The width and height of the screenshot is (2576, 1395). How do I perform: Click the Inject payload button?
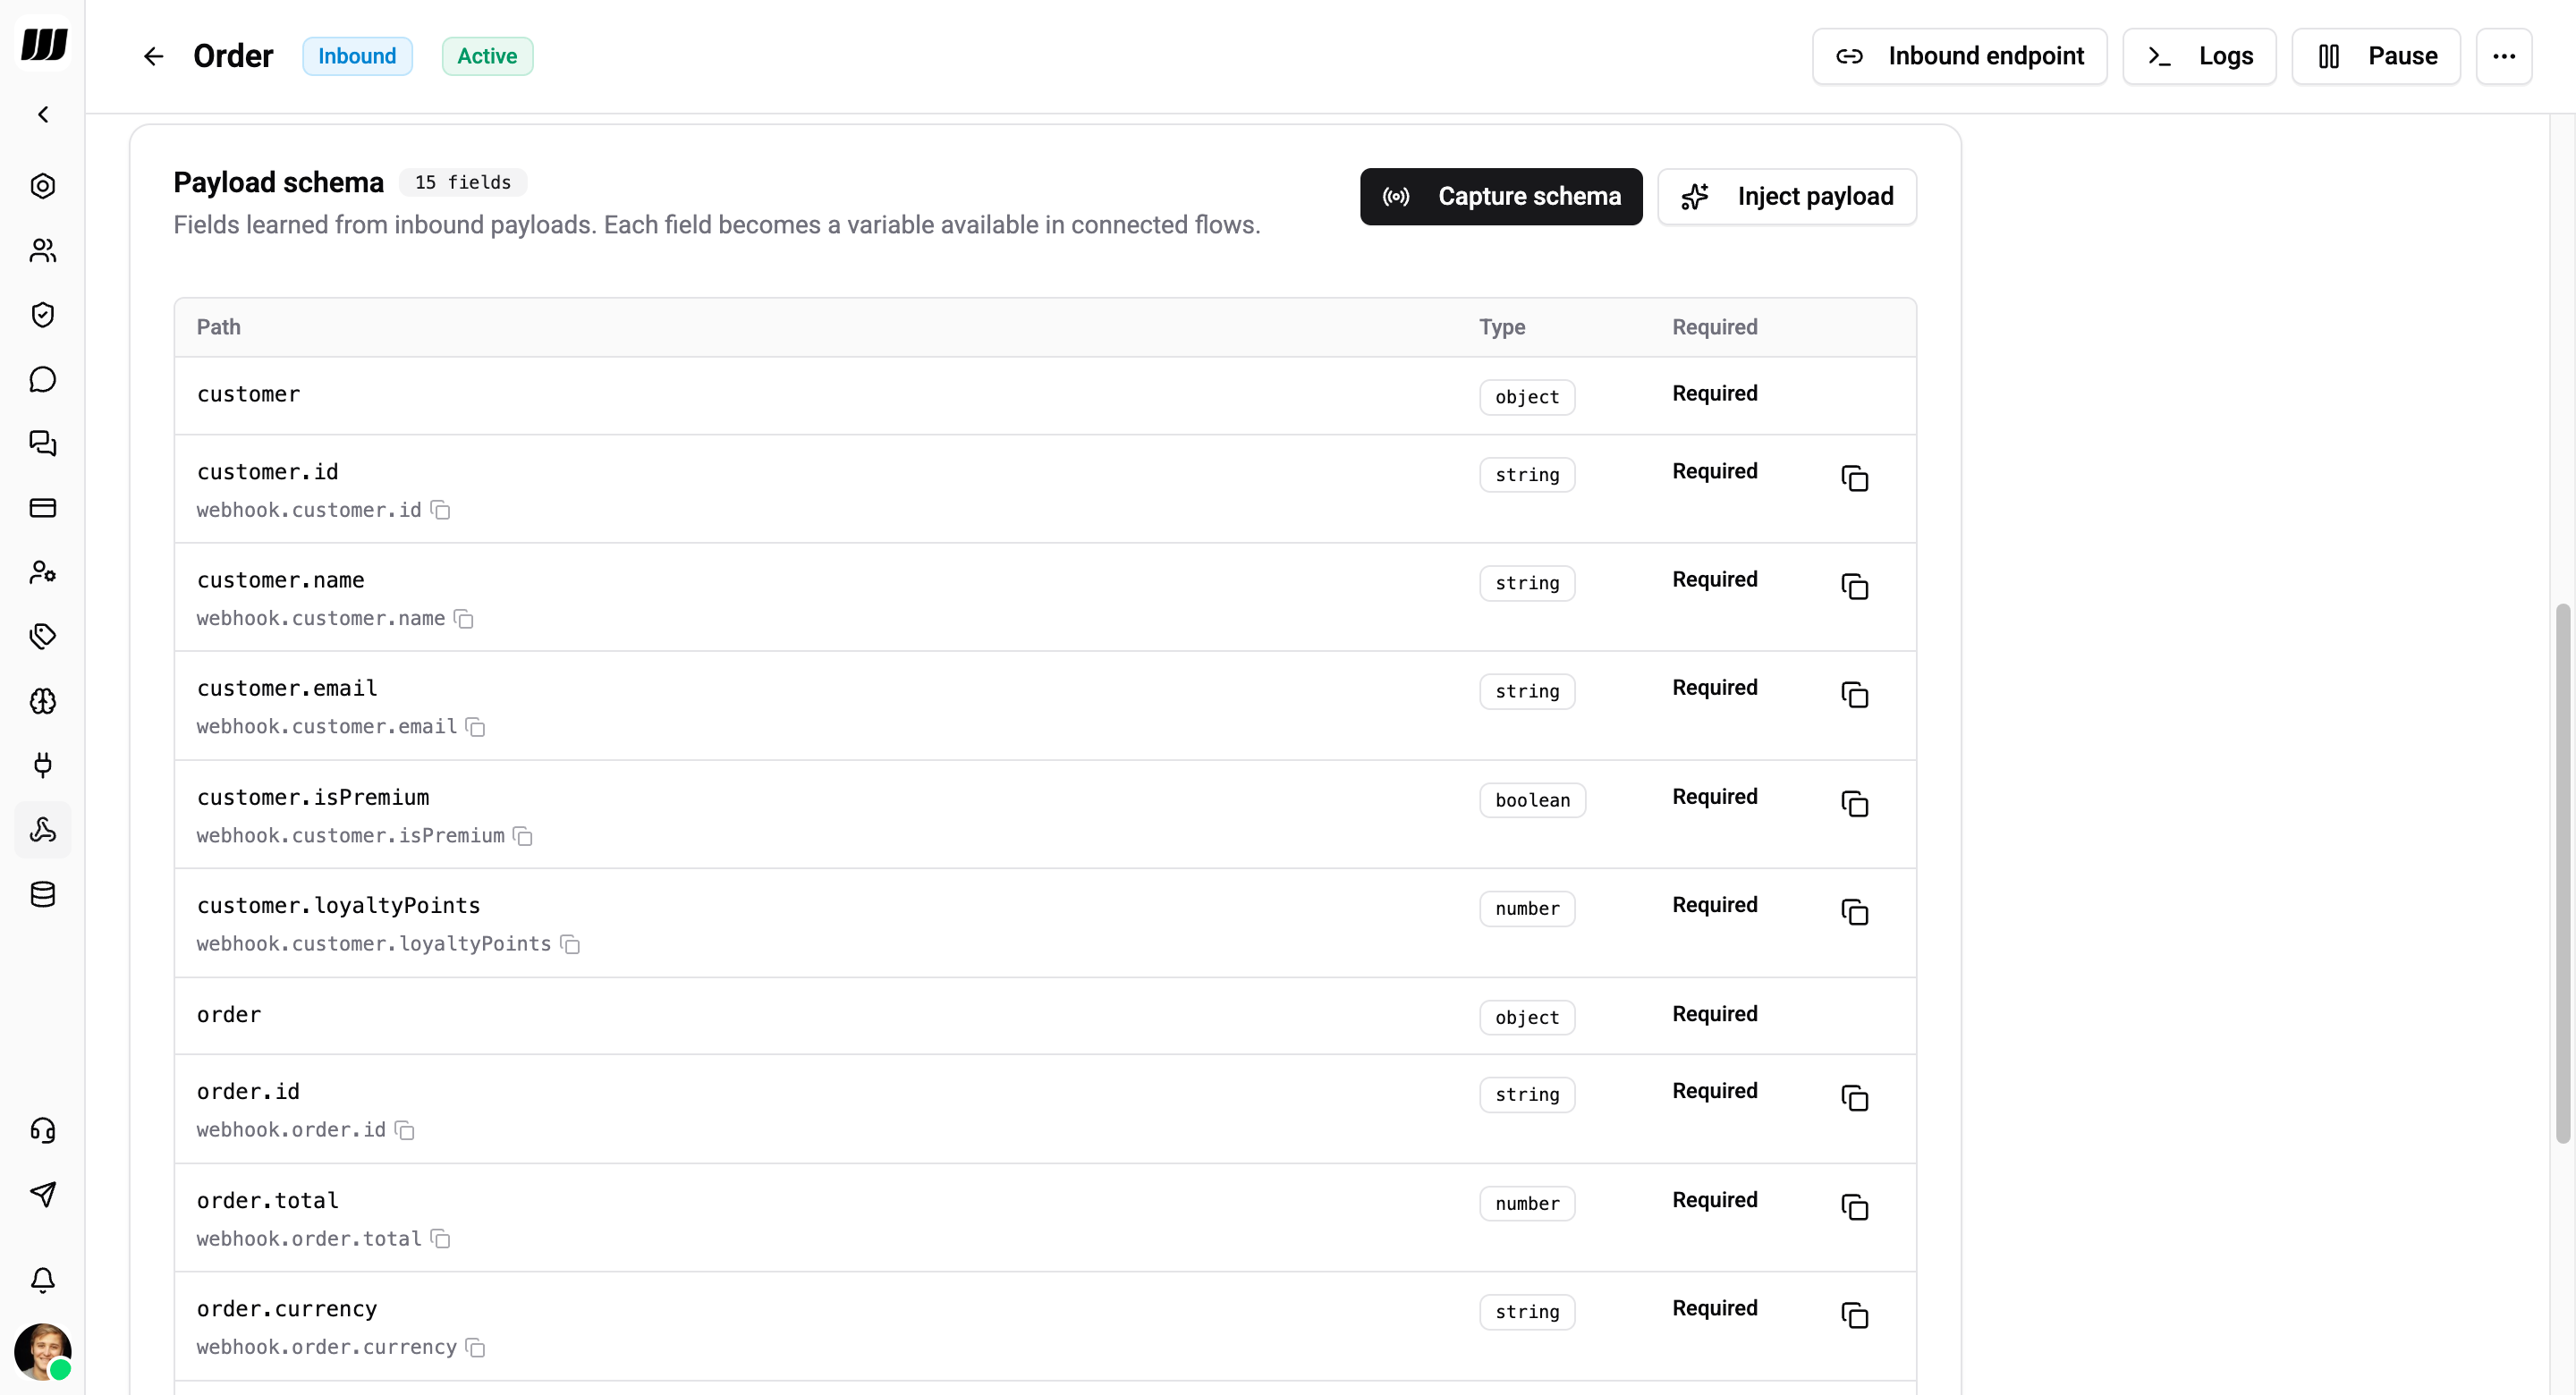pyautogui.click(x=1787, y=196)
